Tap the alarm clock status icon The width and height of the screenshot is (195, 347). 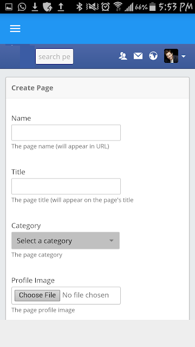pos(106,7)
